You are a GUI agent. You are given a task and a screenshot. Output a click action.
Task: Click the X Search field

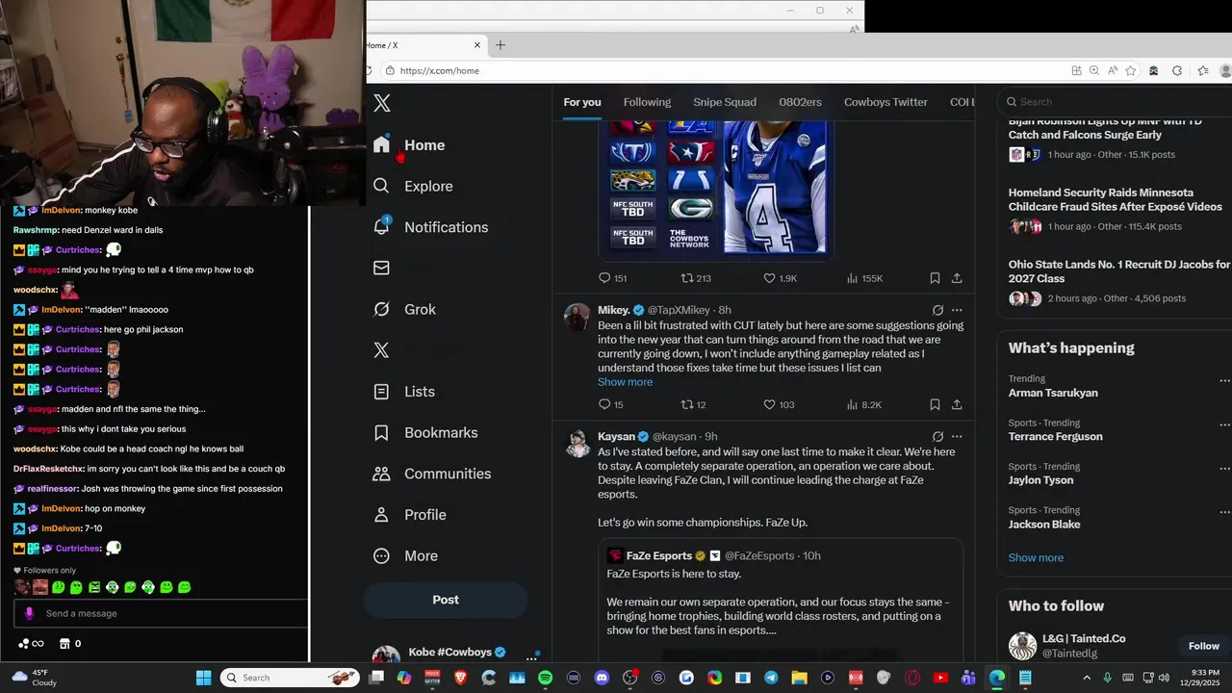pos(1115,102)
